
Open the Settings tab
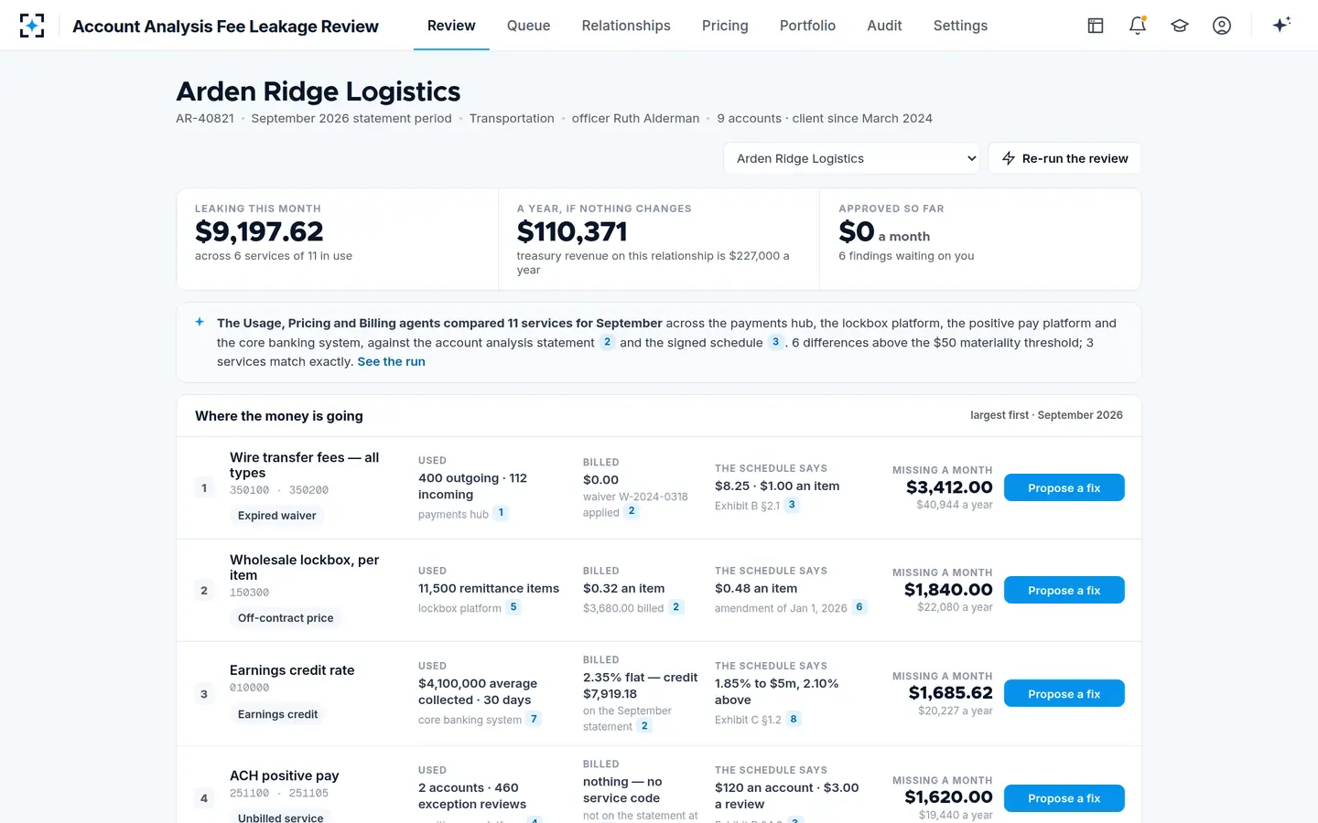[x=960, y=26]
